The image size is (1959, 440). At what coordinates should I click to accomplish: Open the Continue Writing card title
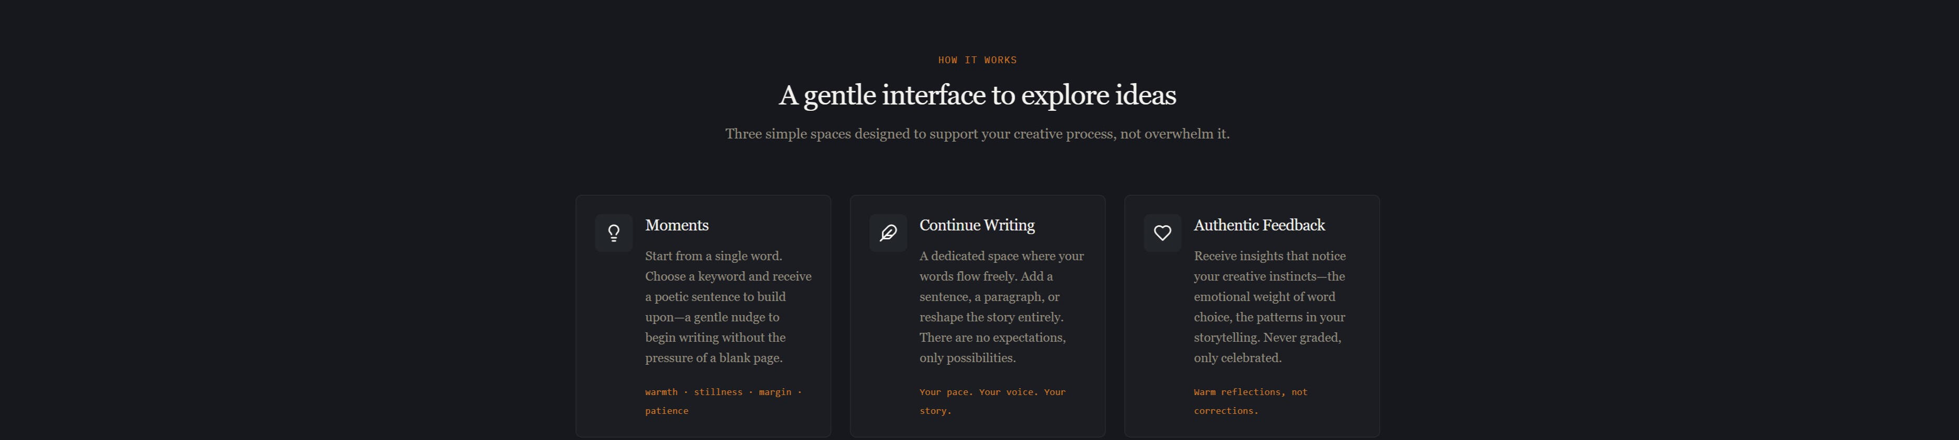(x=977, y=225)
